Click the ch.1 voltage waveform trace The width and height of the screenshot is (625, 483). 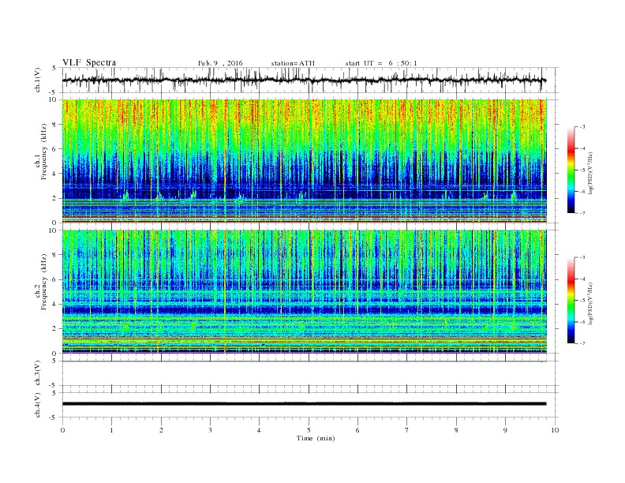pyautogui.click(x=304, y=80)
